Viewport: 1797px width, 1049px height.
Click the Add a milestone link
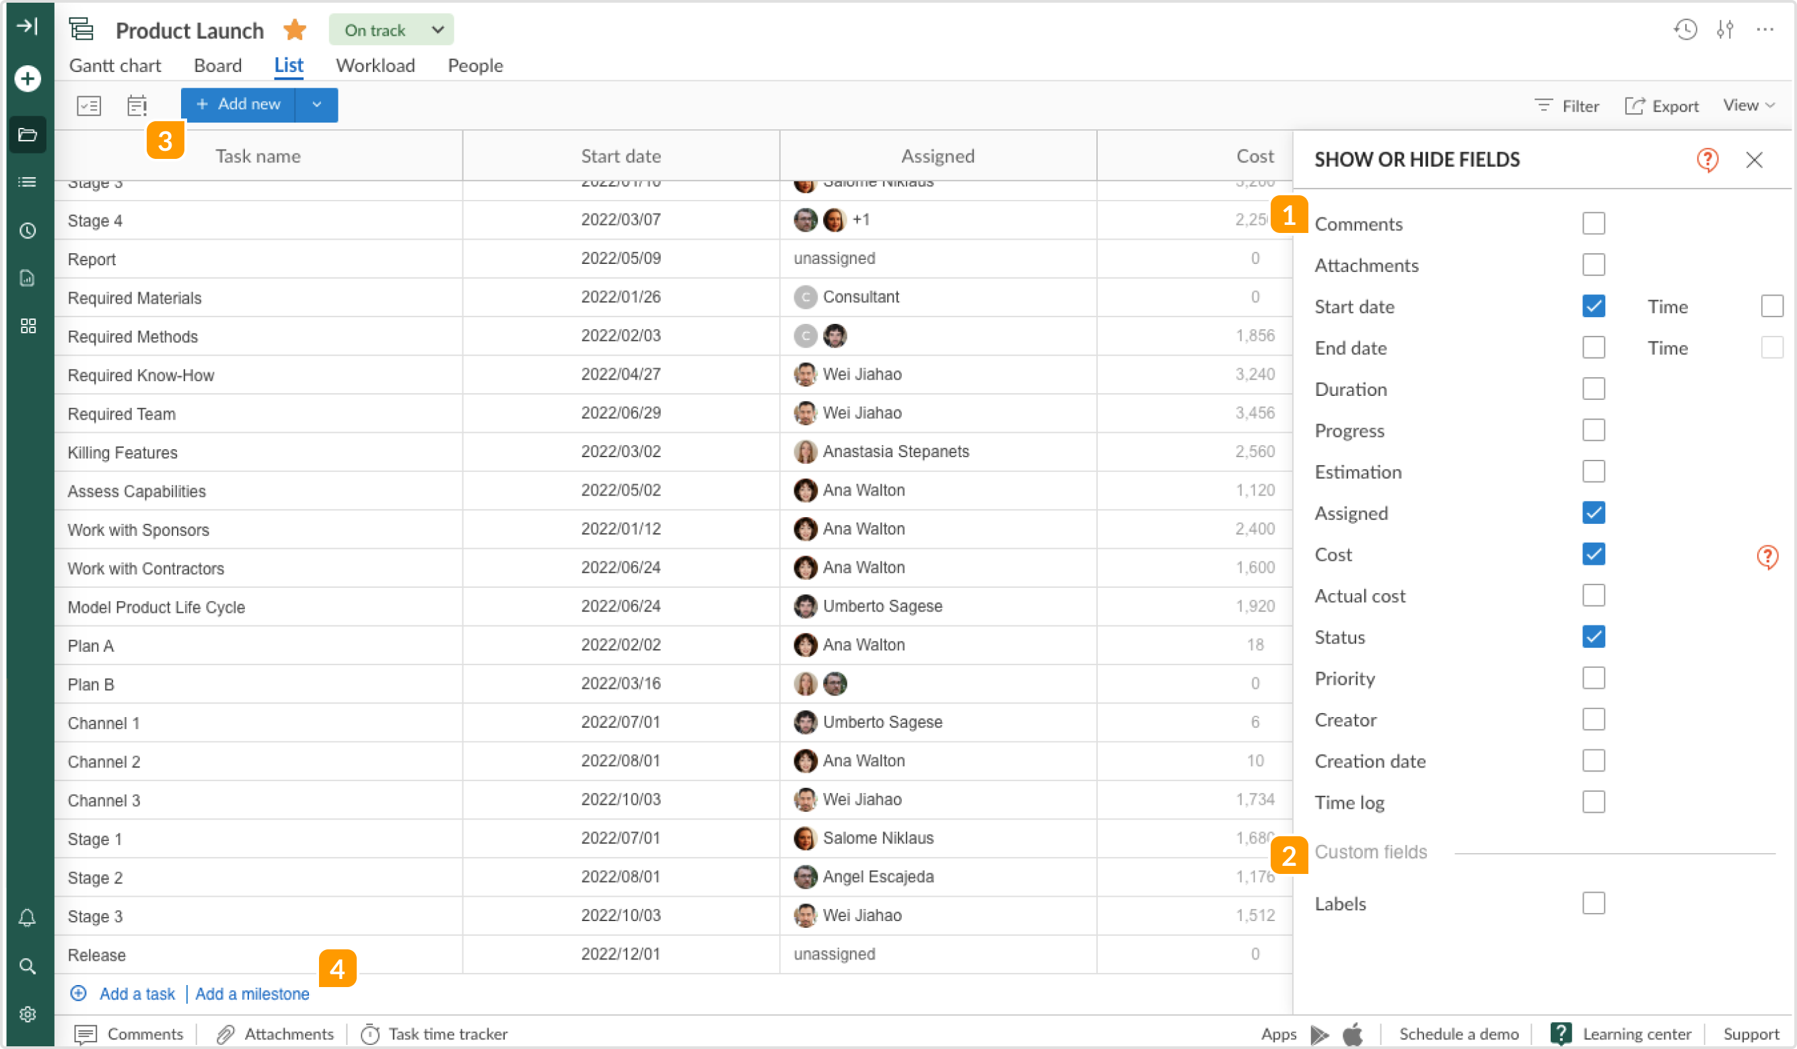pos(252,993)
